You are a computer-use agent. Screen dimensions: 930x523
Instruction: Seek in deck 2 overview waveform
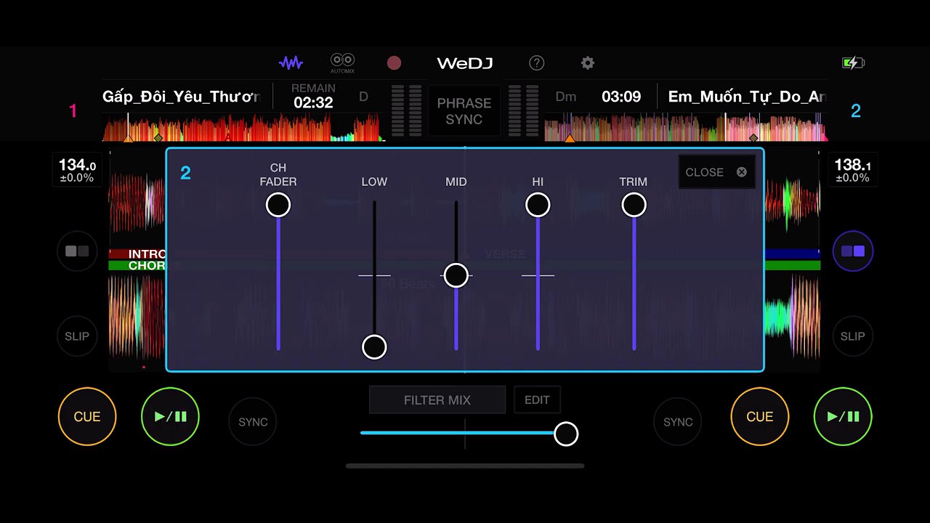click(x=686, y=127)
